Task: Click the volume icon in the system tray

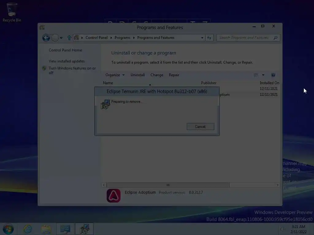Action: (x=282, y=229)
